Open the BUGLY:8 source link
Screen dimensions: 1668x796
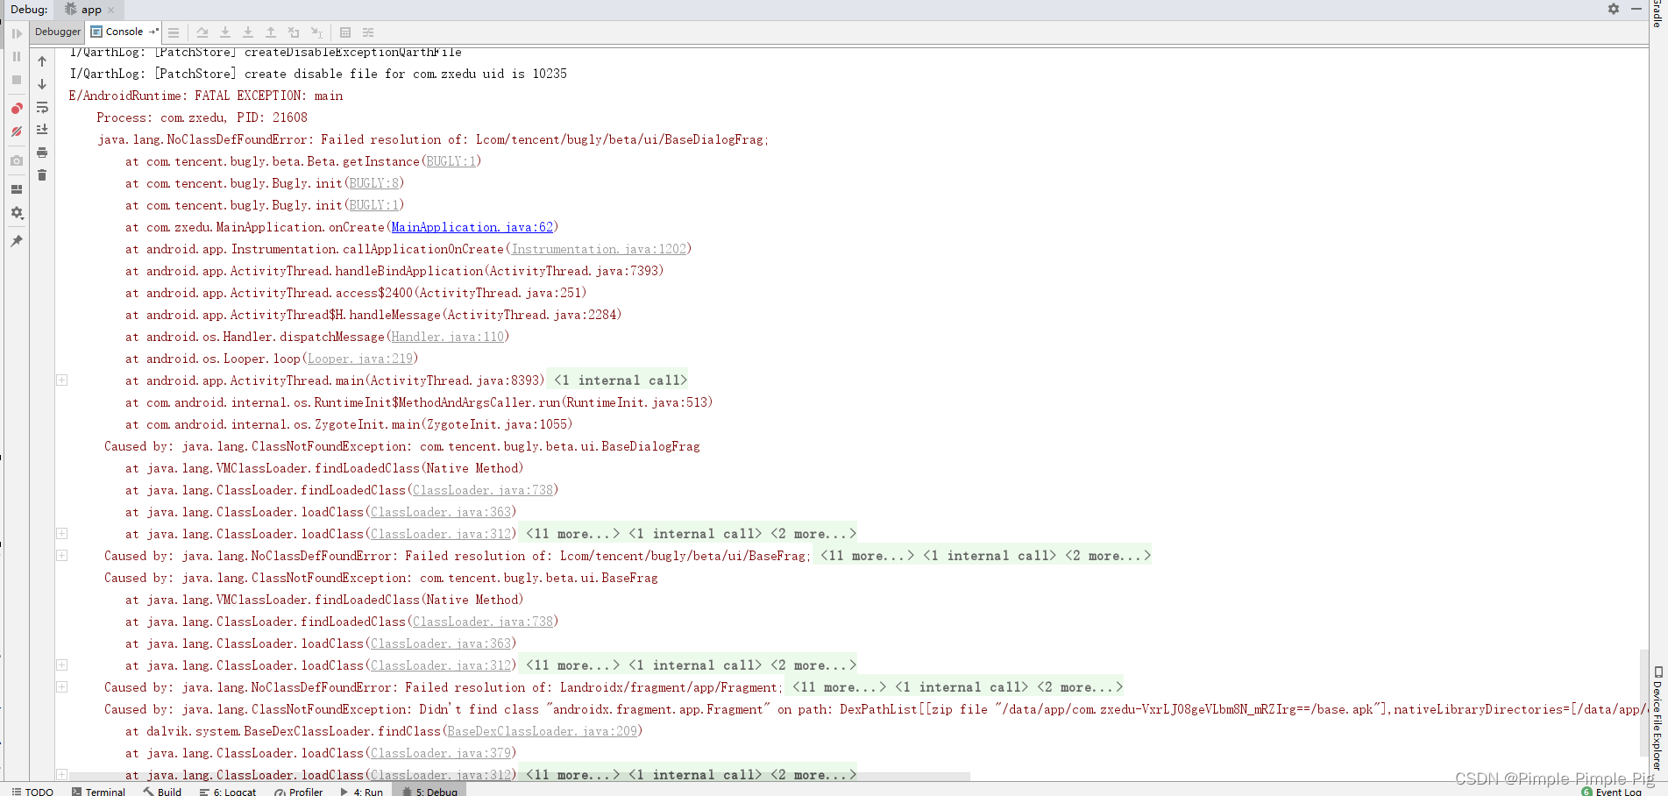[x=374, y=183]
